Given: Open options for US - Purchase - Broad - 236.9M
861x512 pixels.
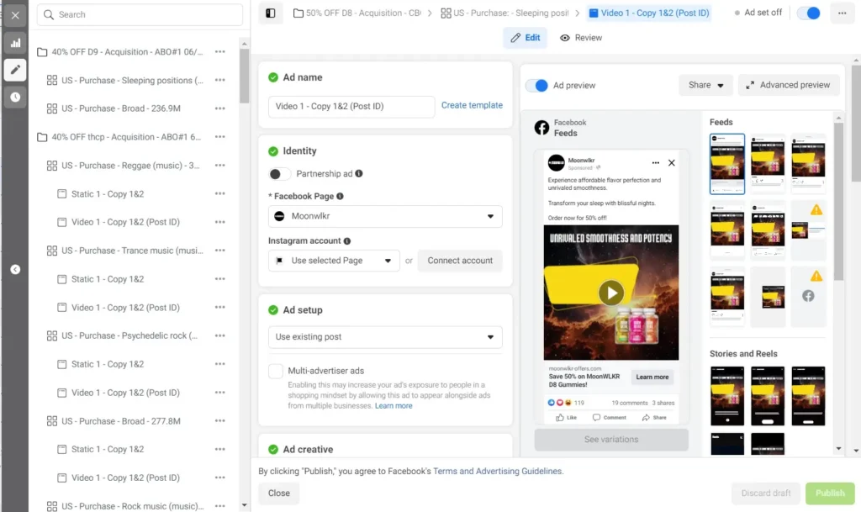Looking at the screenshot, I should click(220, 108).
